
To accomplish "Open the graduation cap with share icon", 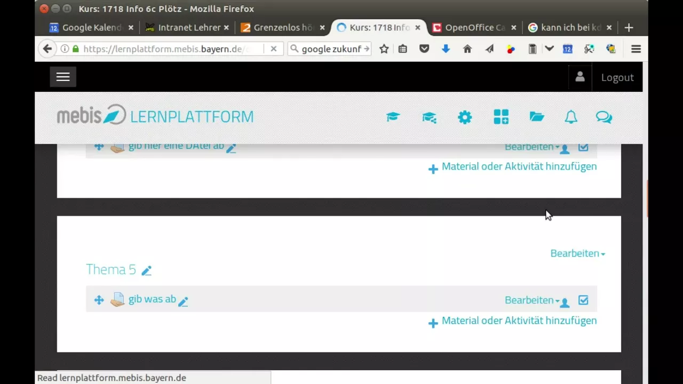I will pos(429,117).
